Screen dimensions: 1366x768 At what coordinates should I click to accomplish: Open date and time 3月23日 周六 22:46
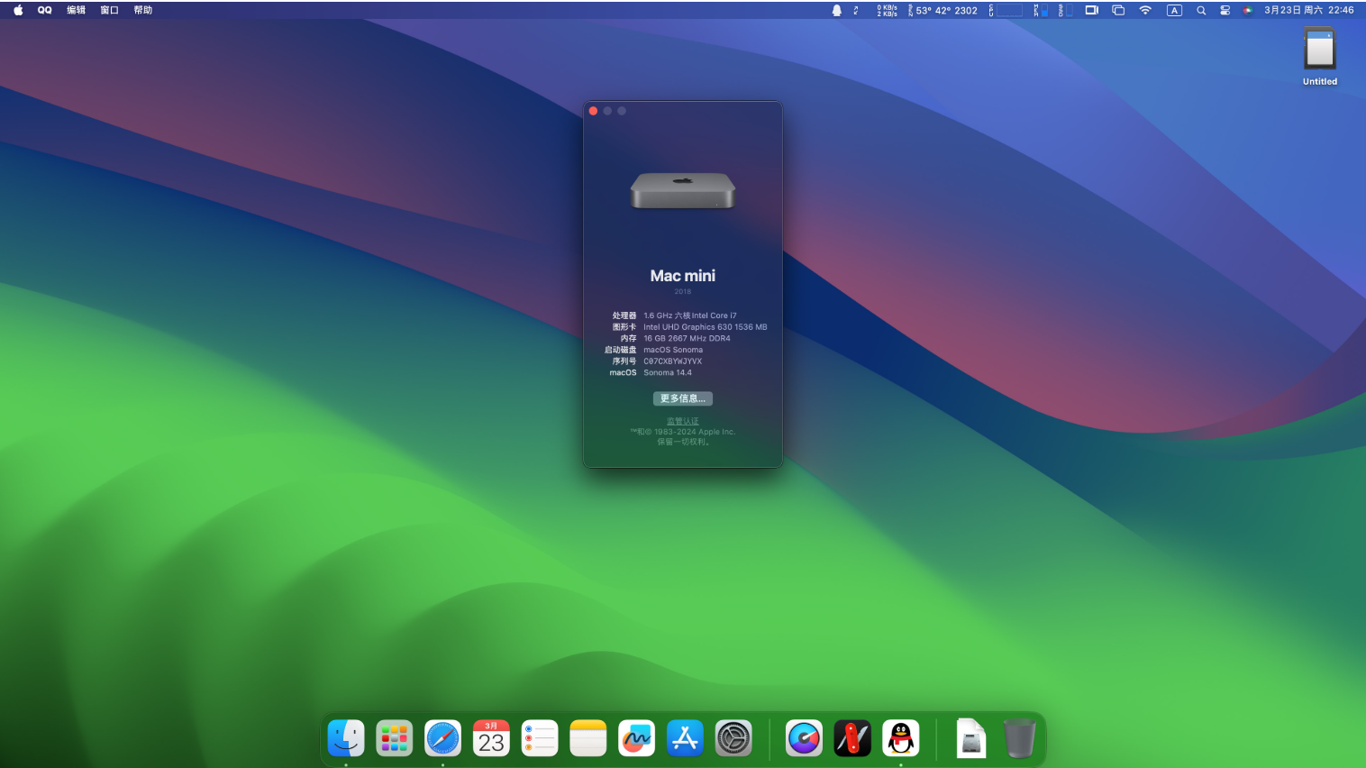click(x=1308, y=10)
